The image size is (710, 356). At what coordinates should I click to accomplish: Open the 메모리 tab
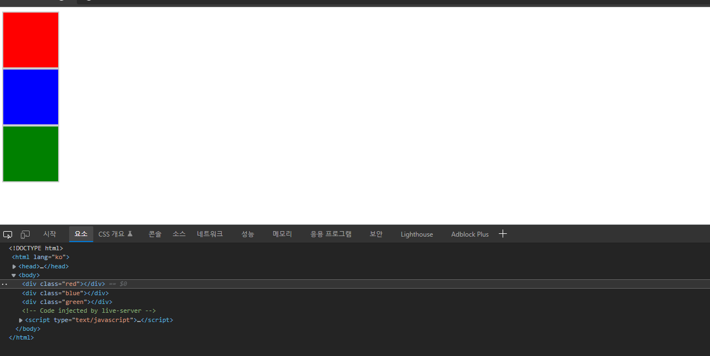point(283,234)
